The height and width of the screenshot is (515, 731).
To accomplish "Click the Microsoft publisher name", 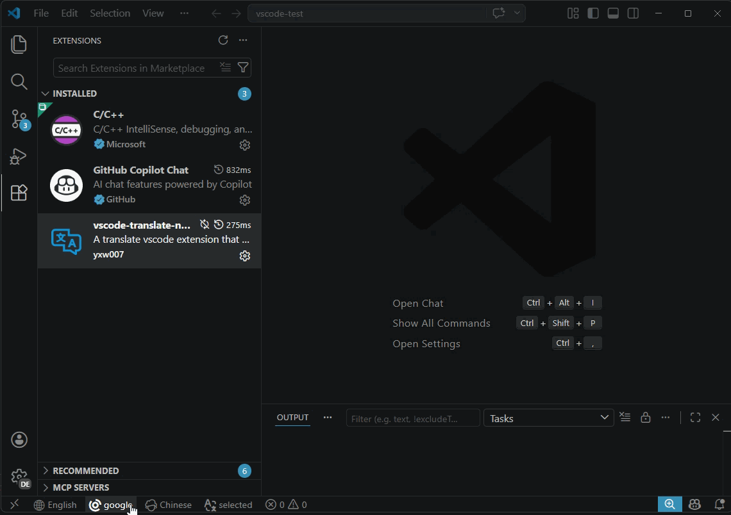I will click(x=126, y=144).
